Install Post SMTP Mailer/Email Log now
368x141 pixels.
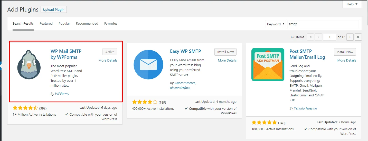click(345, 52)
